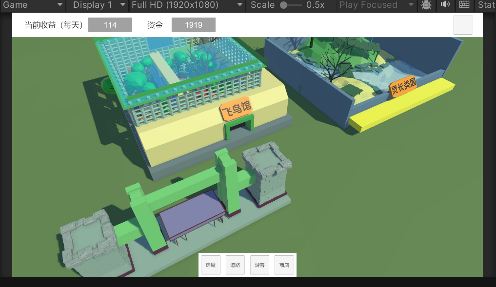The height and width of the screenshot is (287, 496).
Task: Open the Full HD resolution dropdown
Action: pos(187,5)
